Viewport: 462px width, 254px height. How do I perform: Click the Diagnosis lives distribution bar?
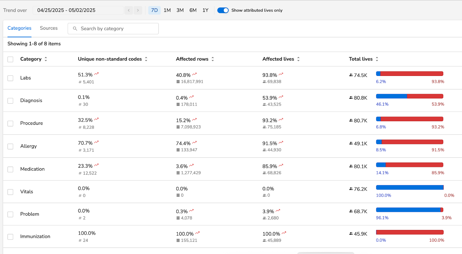tap(409, 96)
